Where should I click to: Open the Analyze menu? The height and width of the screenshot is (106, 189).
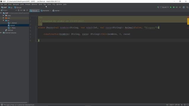tap(28, 4)
